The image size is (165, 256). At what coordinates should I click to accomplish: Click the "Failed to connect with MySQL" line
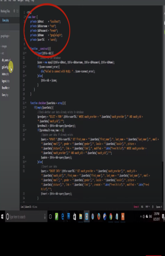(68, 71)
